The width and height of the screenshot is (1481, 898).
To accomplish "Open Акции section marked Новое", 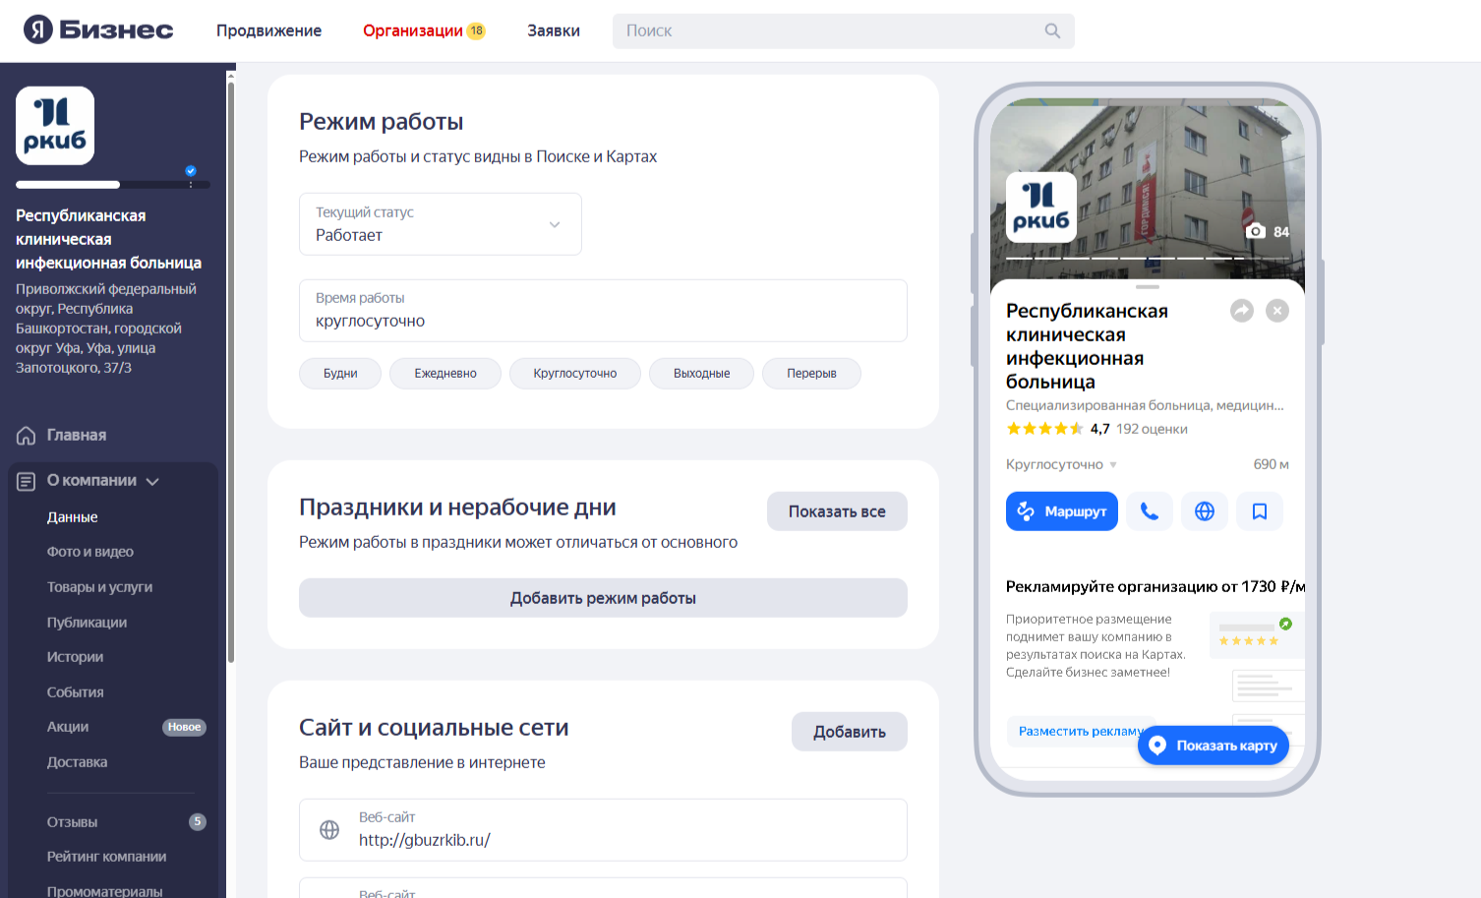I will [68, 727].
